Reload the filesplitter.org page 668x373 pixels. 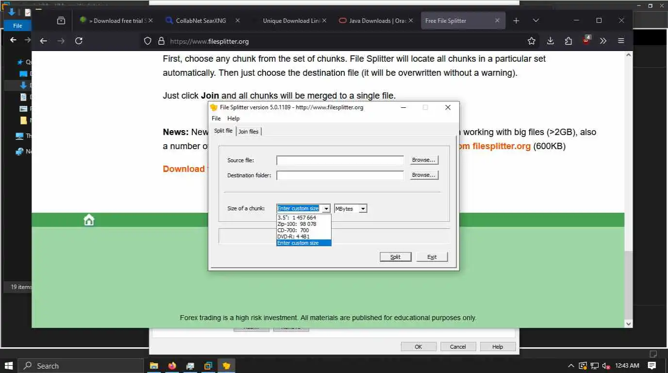pyautogui.click(x=79, y=41)
